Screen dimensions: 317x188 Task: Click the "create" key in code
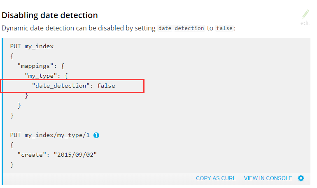click(x=31, y=155)
